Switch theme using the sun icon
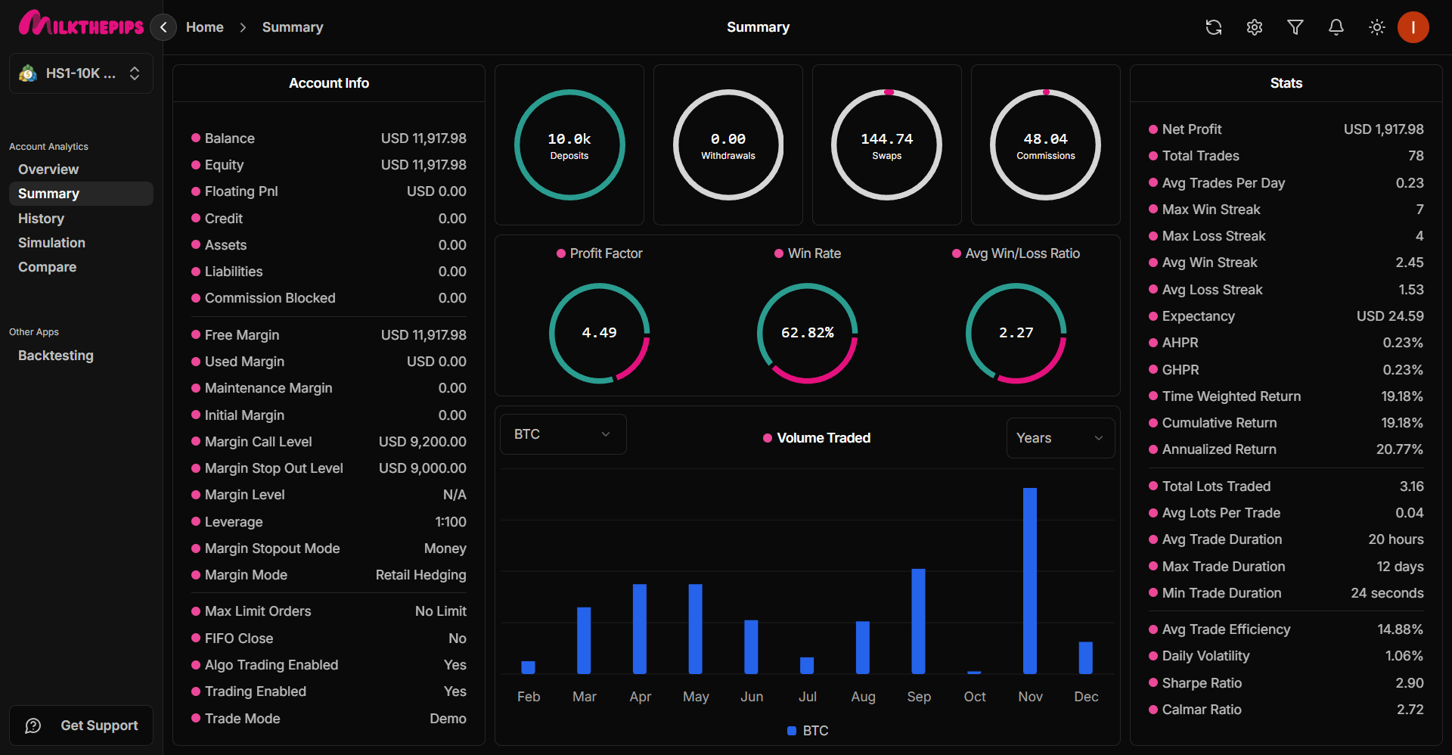Viewport: 1452px width, 755px height. (x=1376, y=27)
